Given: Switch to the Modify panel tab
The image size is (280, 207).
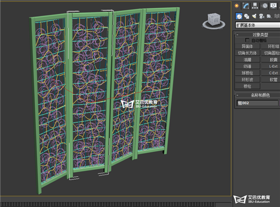Looking at the screenshot, I should (x=246, y=6).
